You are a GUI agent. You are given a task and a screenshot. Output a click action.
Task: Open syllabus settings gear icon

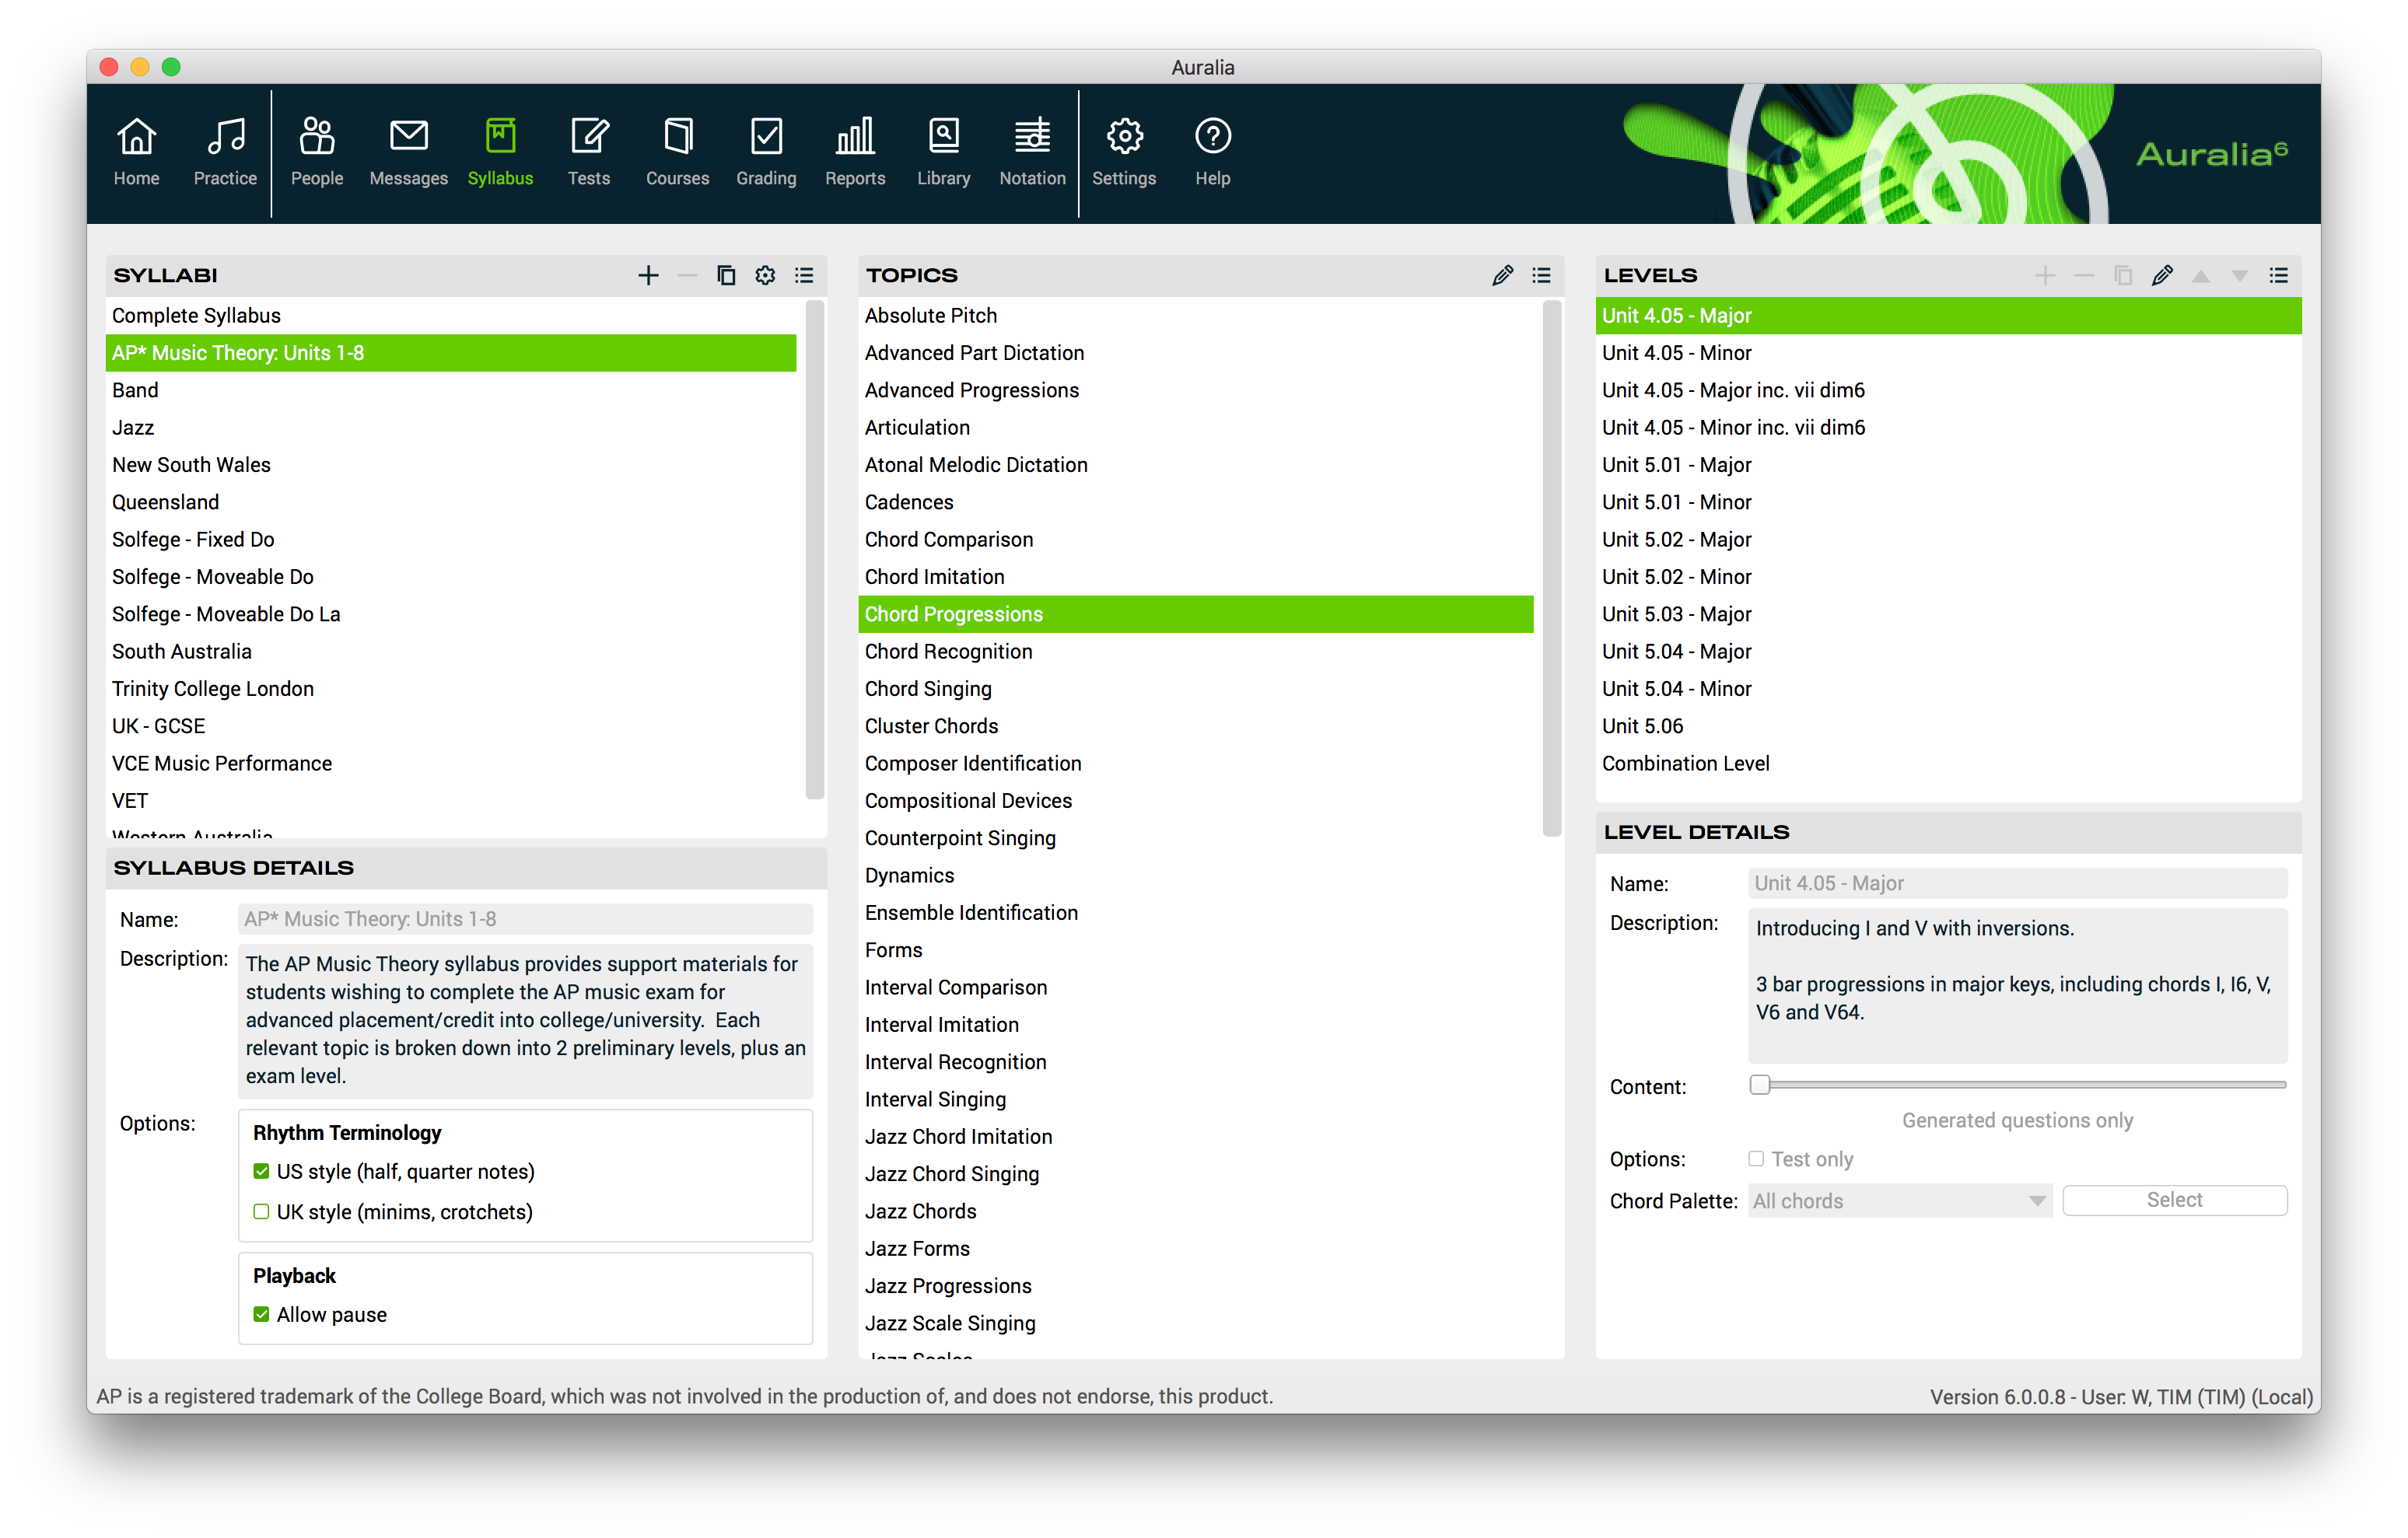pyautogui.click(x=765, y=275)
